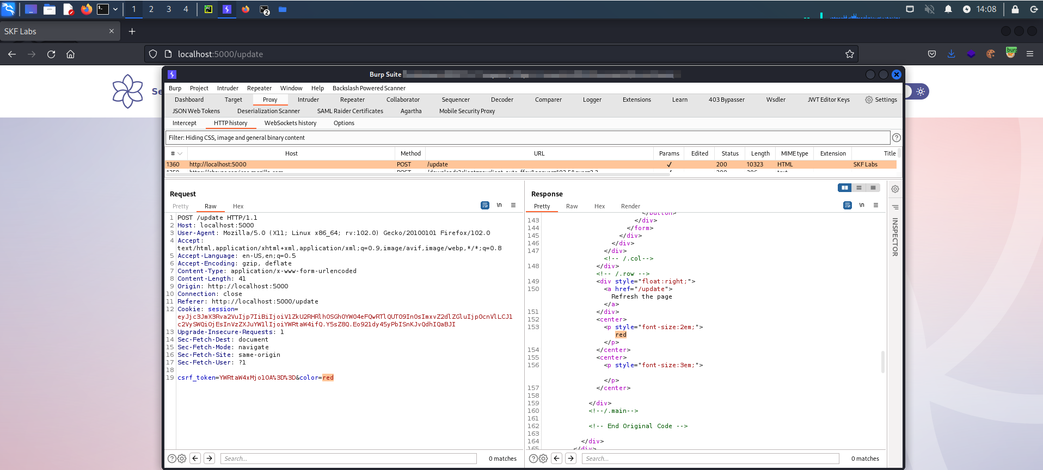Show non-printable characters in Response panel
Image resolution: width=1043 pixels, height=470 pixels.
861,205
